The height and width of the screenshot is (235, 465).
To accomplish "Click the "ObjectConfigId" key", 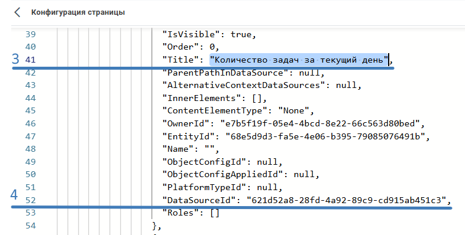I will pos(204,162).
